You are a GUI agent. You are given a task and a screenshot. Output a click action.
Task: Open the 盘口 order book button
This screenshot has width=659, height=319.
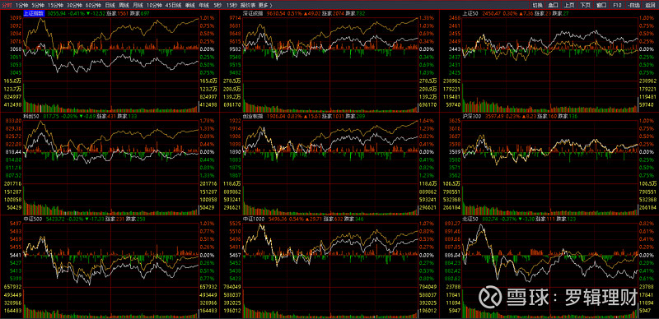click(553, 5)
